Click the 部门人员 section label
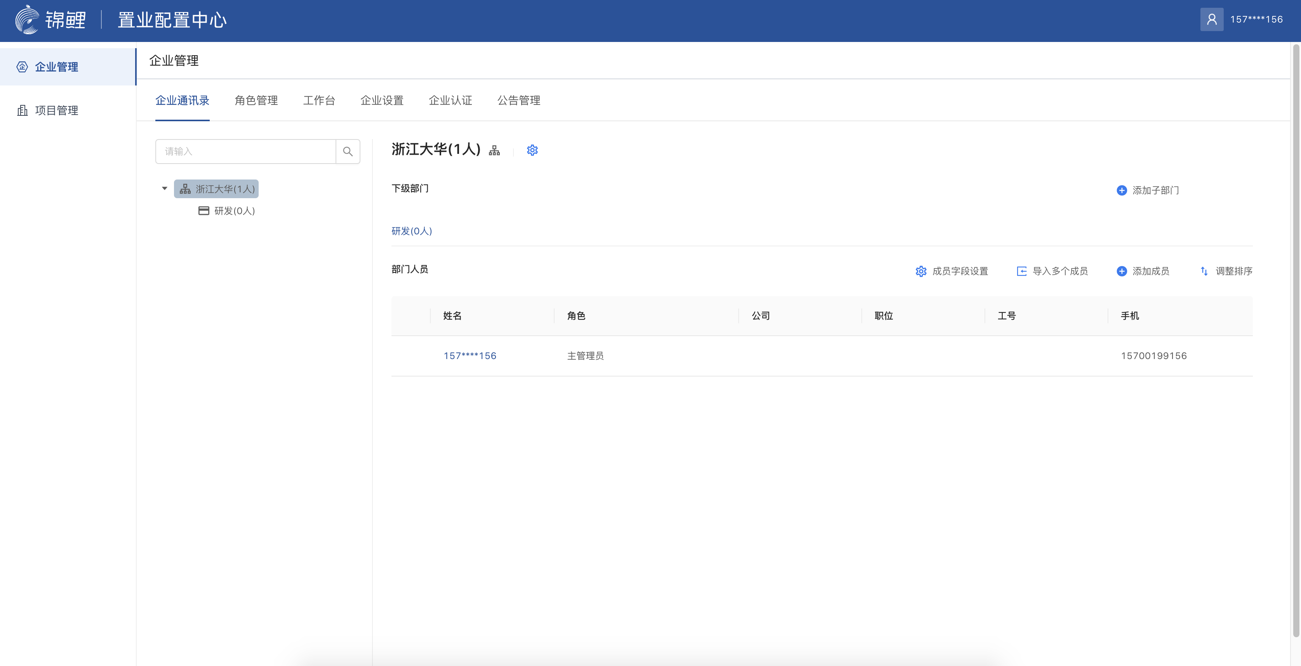The height and width of the screenshot is (666, 1301). [410, 269]
